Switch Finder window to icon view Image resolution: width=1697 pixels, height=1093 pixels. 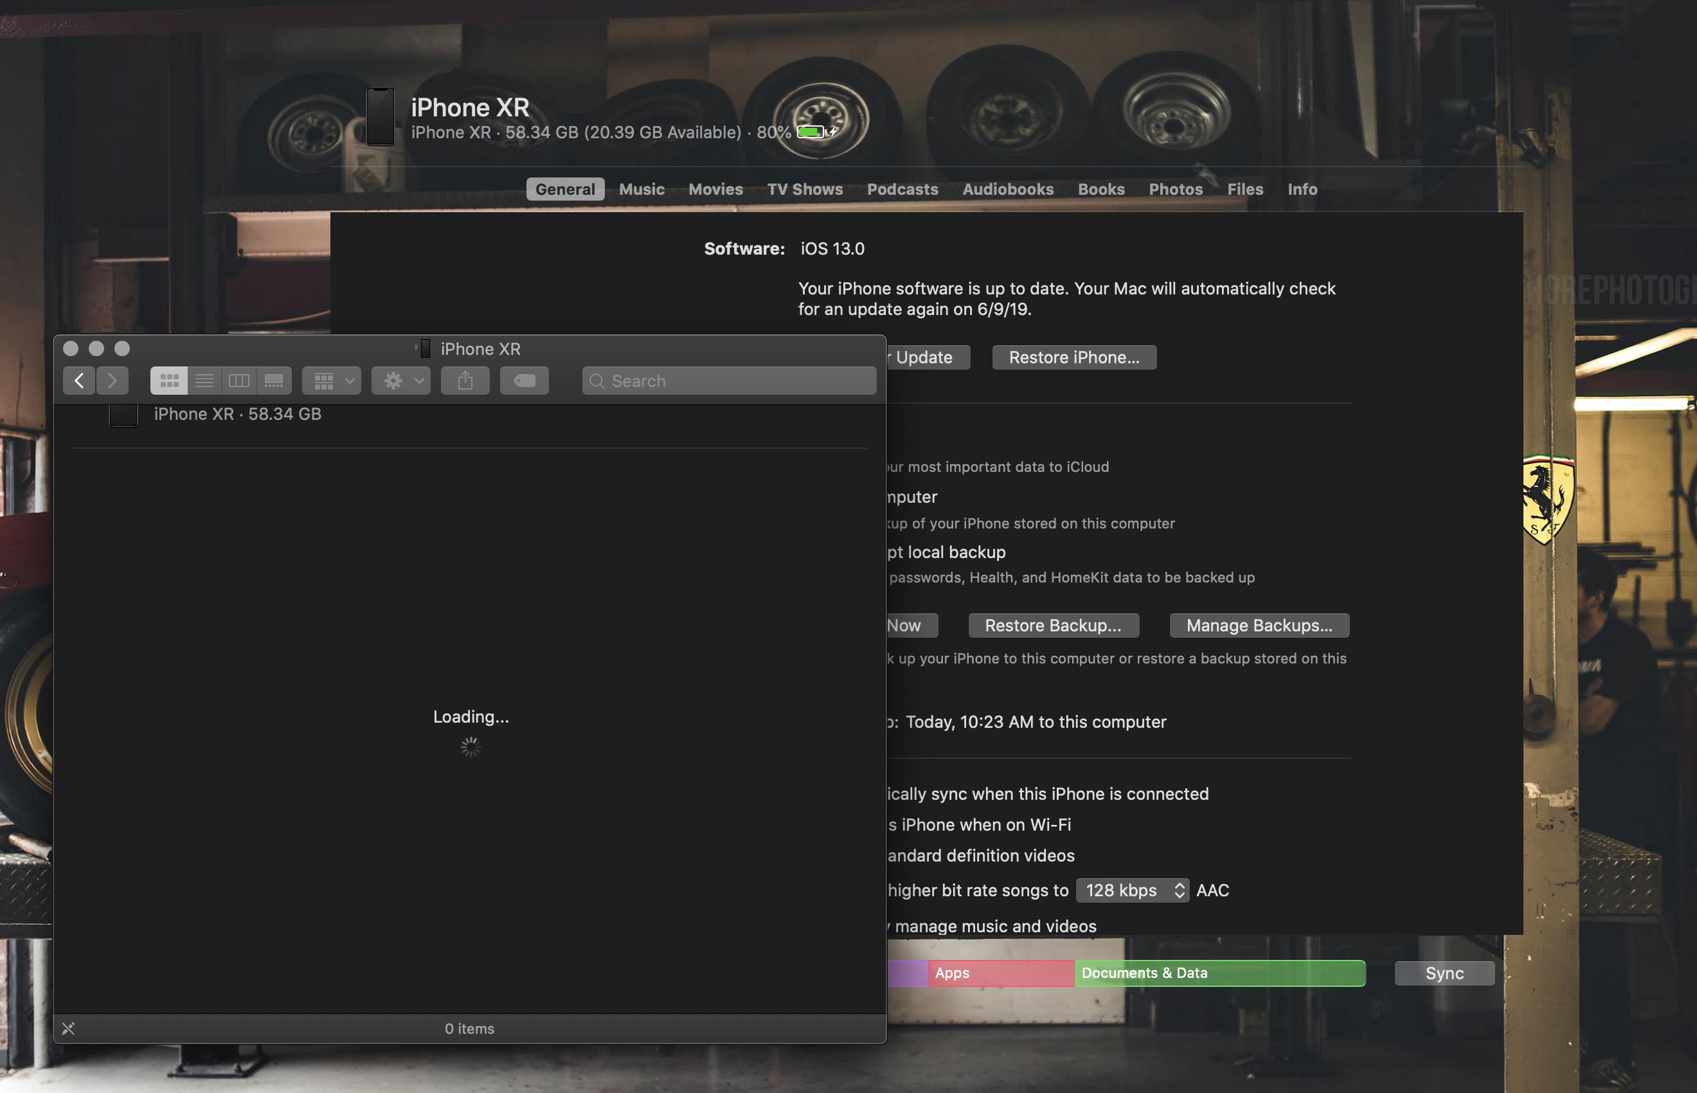(x=169, y=381)
